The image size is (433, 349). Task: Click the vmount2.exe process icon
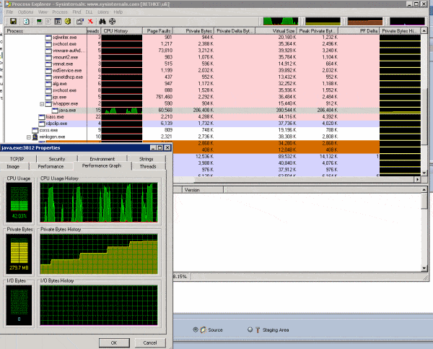(48, 57)
